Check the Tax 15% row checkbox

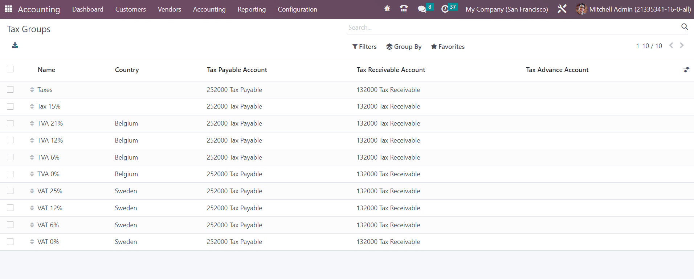coord(10,106)
